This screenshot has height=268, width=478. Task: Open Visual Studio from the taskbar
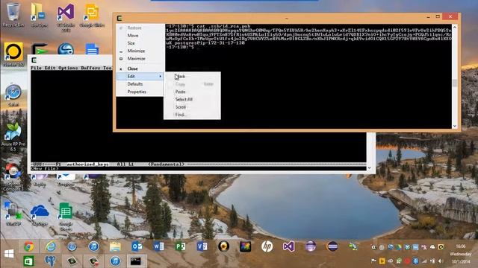point(288,246)
